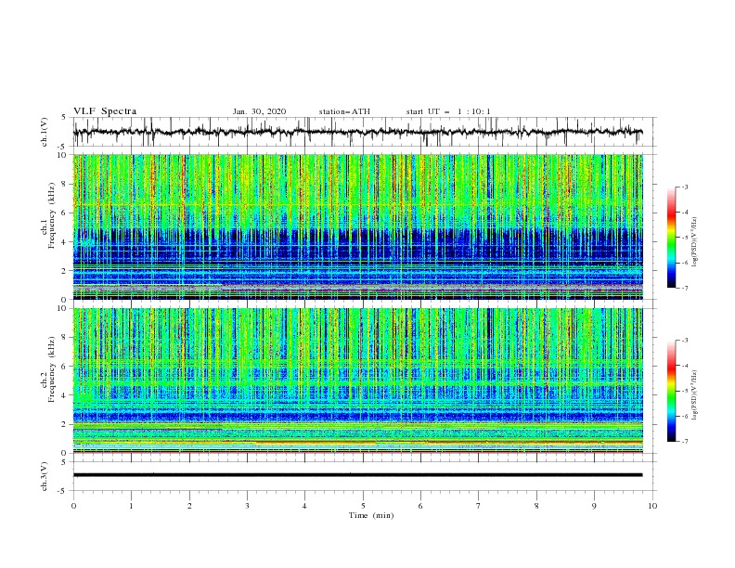
Task: Click the Jan. 30, 2020 date label
Action: click(x=259, y=111)
